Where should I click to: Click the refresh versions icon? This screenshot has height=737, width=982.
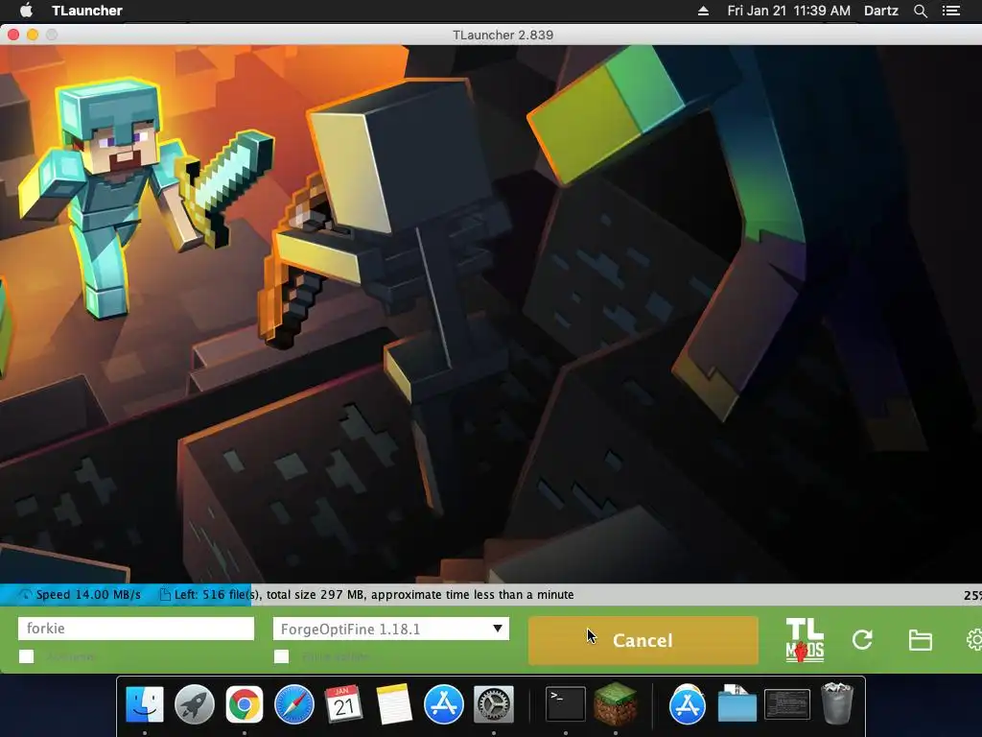tap(862, 640)
